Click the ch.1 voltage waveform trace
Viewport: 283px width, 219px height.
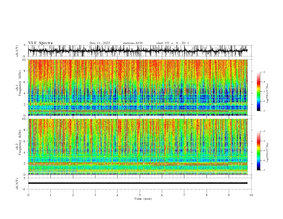pos(138,51)
